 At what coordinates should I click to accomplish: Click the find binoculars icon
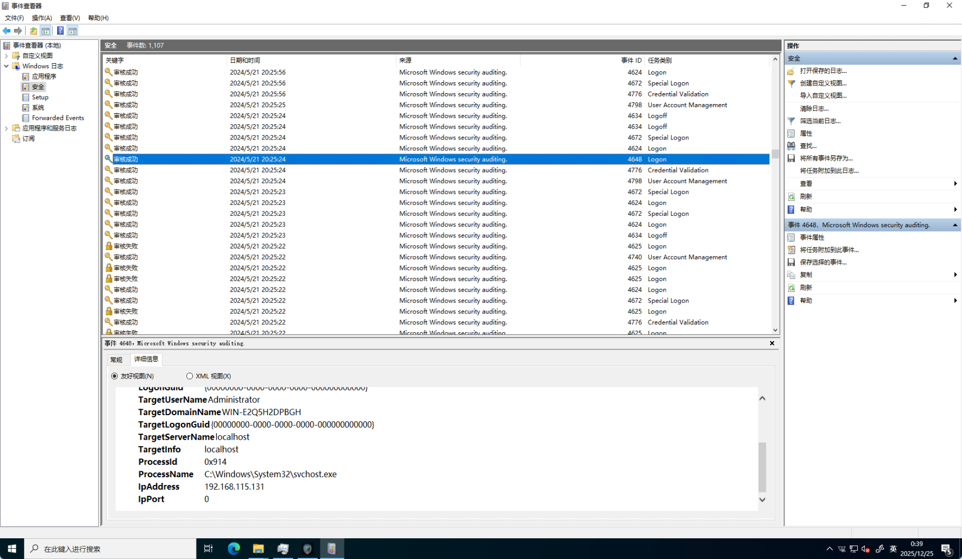[791, 146]
